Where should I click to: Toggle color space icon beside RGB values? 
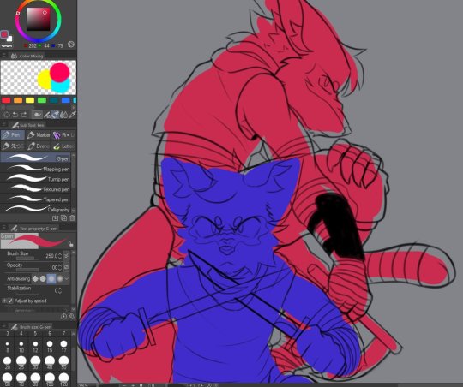click(70, 45)
